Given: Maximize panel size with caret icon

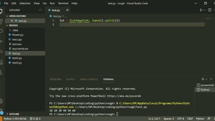Looking at the screenshot, I should click(x=211, y=79).
